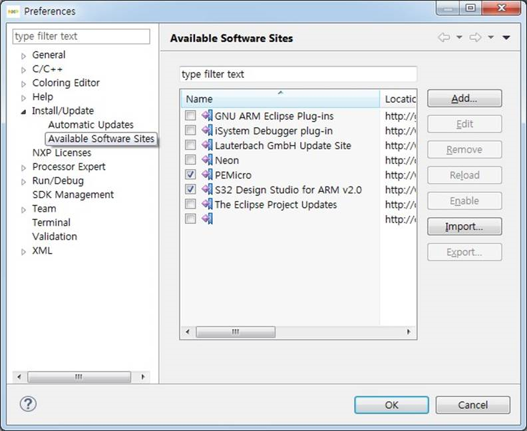Image resolution: width=527 pixels, height=431 pixels.
Task: Click the NXP icon in title bar
Action: (x=13, y=11)
